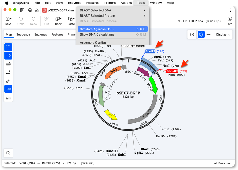Open the Save dropdown arrow

tap(11, 19)
